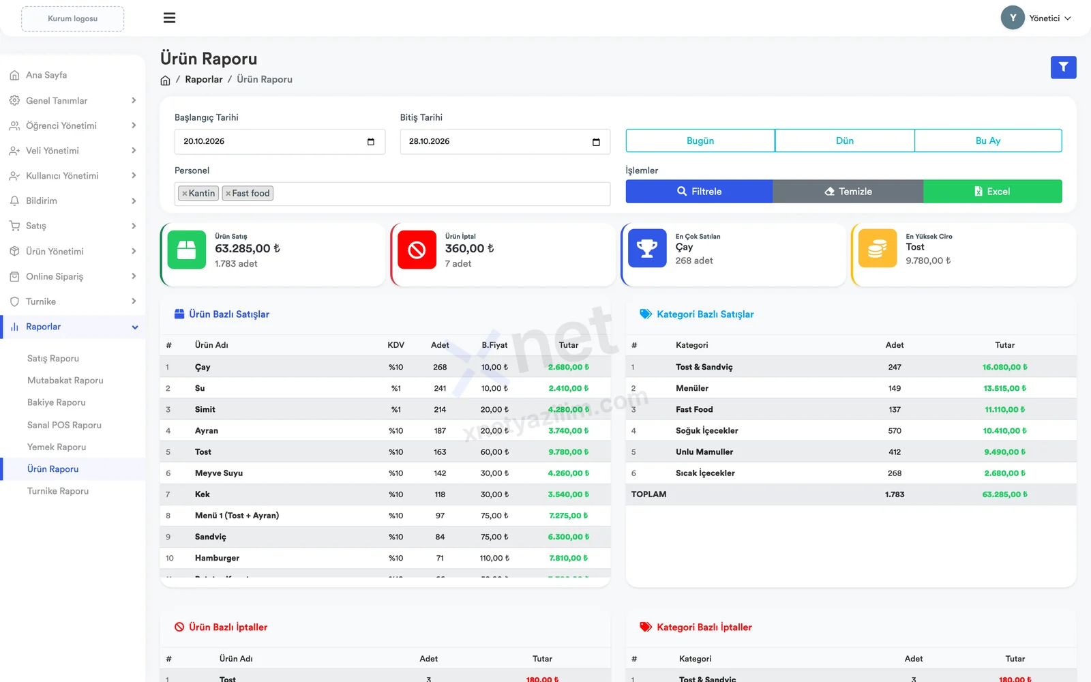Click the Kurum logosu placeholder
The image size is (1091, 682).
(72, 19)
